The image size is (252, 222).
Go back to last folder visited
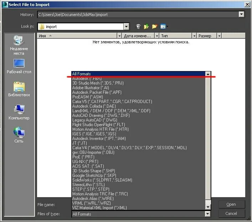138,26
